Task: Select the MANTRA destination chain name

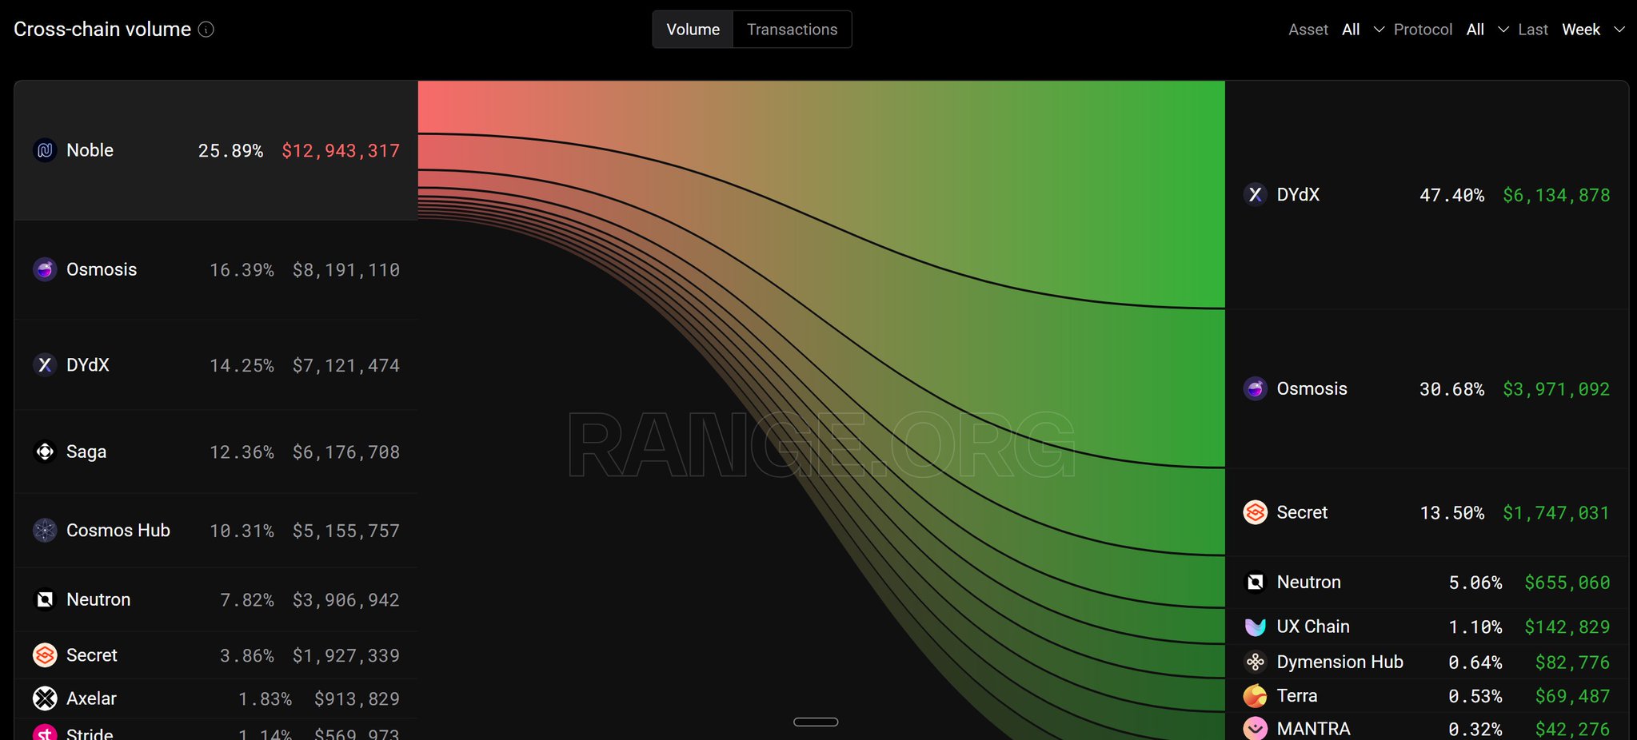Action: 1313,729
